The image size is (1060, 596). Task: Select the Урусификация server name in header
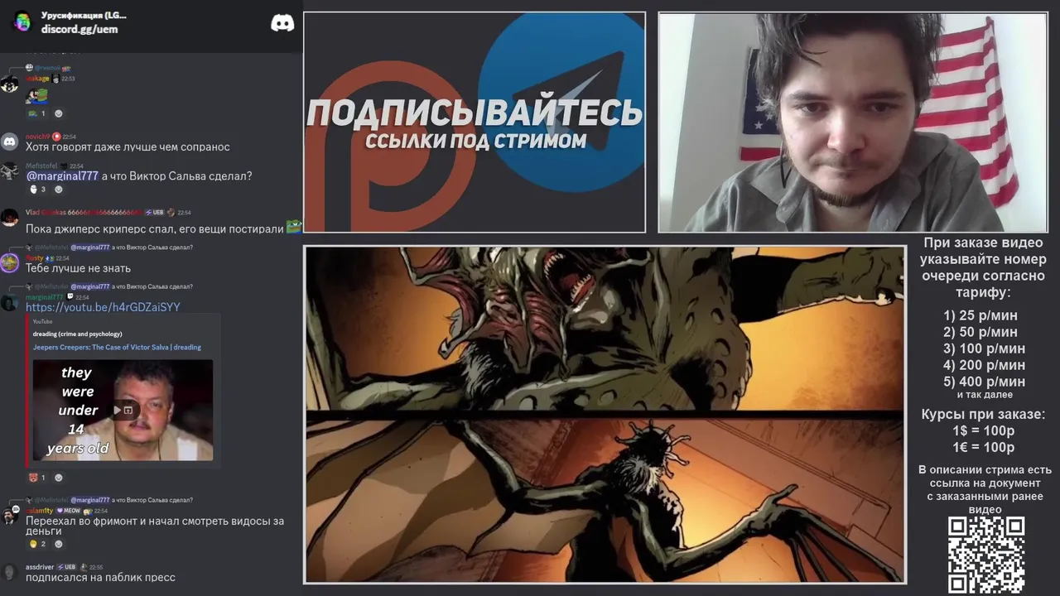(84, 15)
